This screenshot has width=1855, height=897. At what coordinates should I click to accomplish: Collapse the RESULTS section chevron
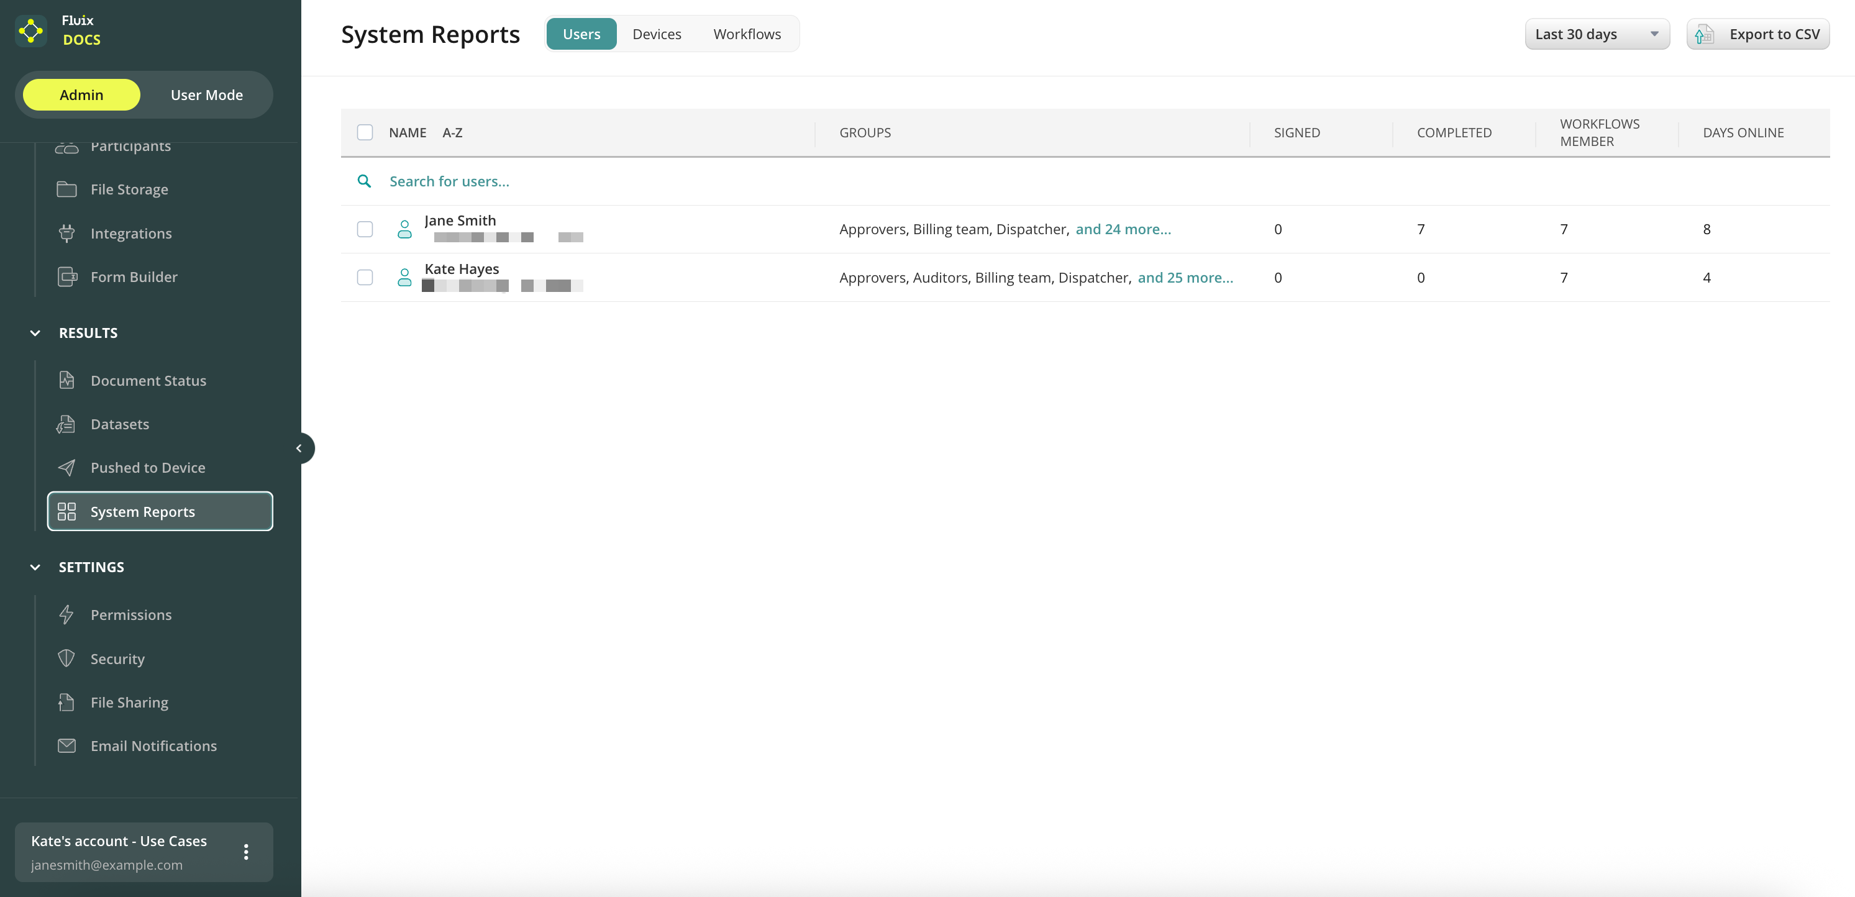(35, 332)
